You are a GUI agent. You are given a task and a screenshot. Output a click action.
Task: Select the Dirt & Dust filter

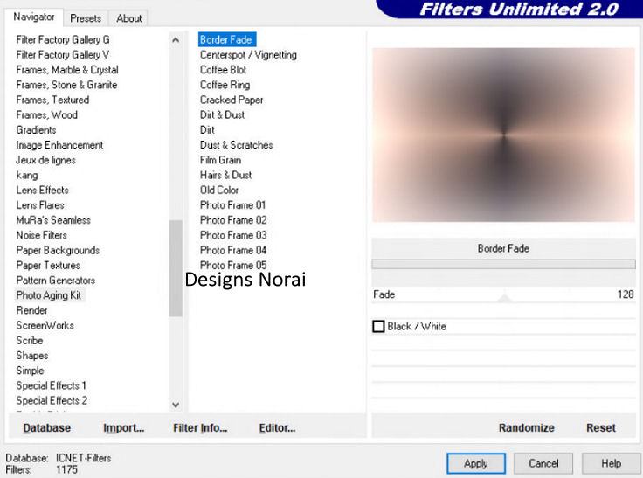pos(222,114)
